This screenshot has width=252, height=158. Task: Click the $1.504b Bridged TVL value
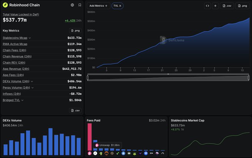pos(75,100)
